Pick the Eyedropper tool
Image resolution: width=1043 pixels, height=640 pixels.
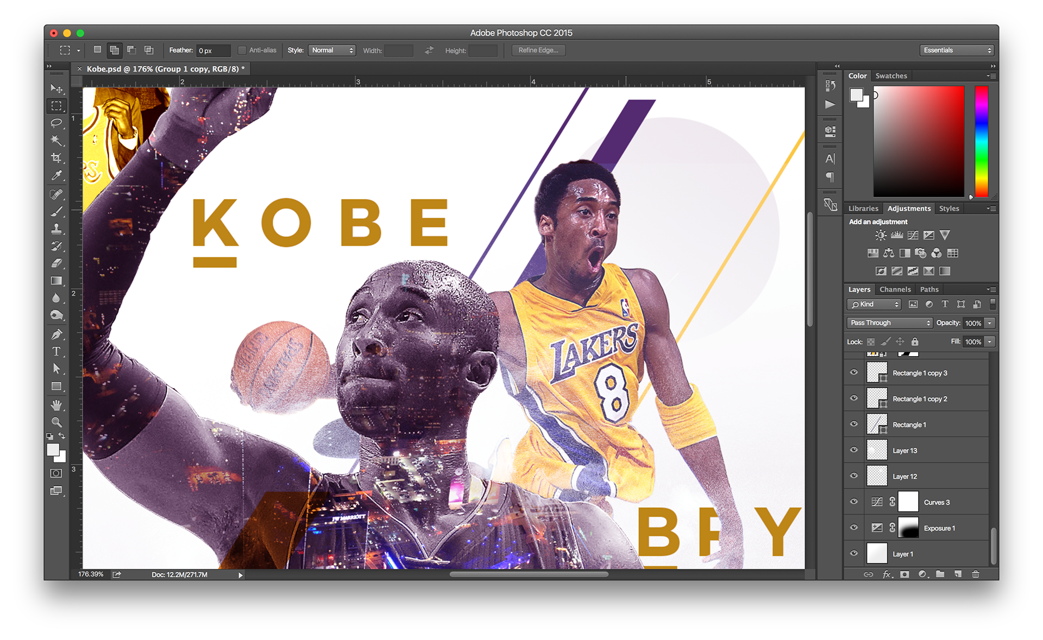click(x=56, y=175)
